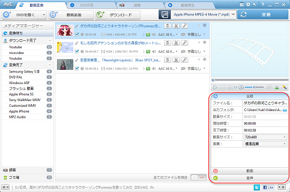Click the plus icon on the もしも如月アテンション row
Viewport: 290px width, 192px height.
click(x=199, y=42)
